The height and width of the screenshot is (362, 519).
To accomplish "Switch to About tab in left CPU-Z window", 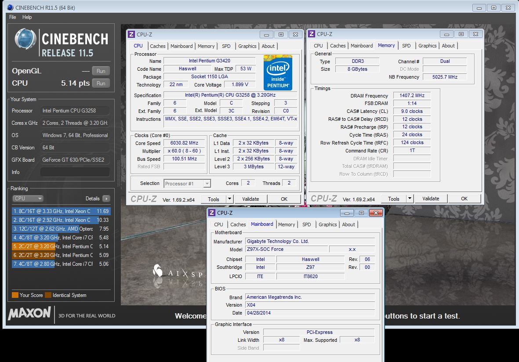I will (x=268, y=46).
